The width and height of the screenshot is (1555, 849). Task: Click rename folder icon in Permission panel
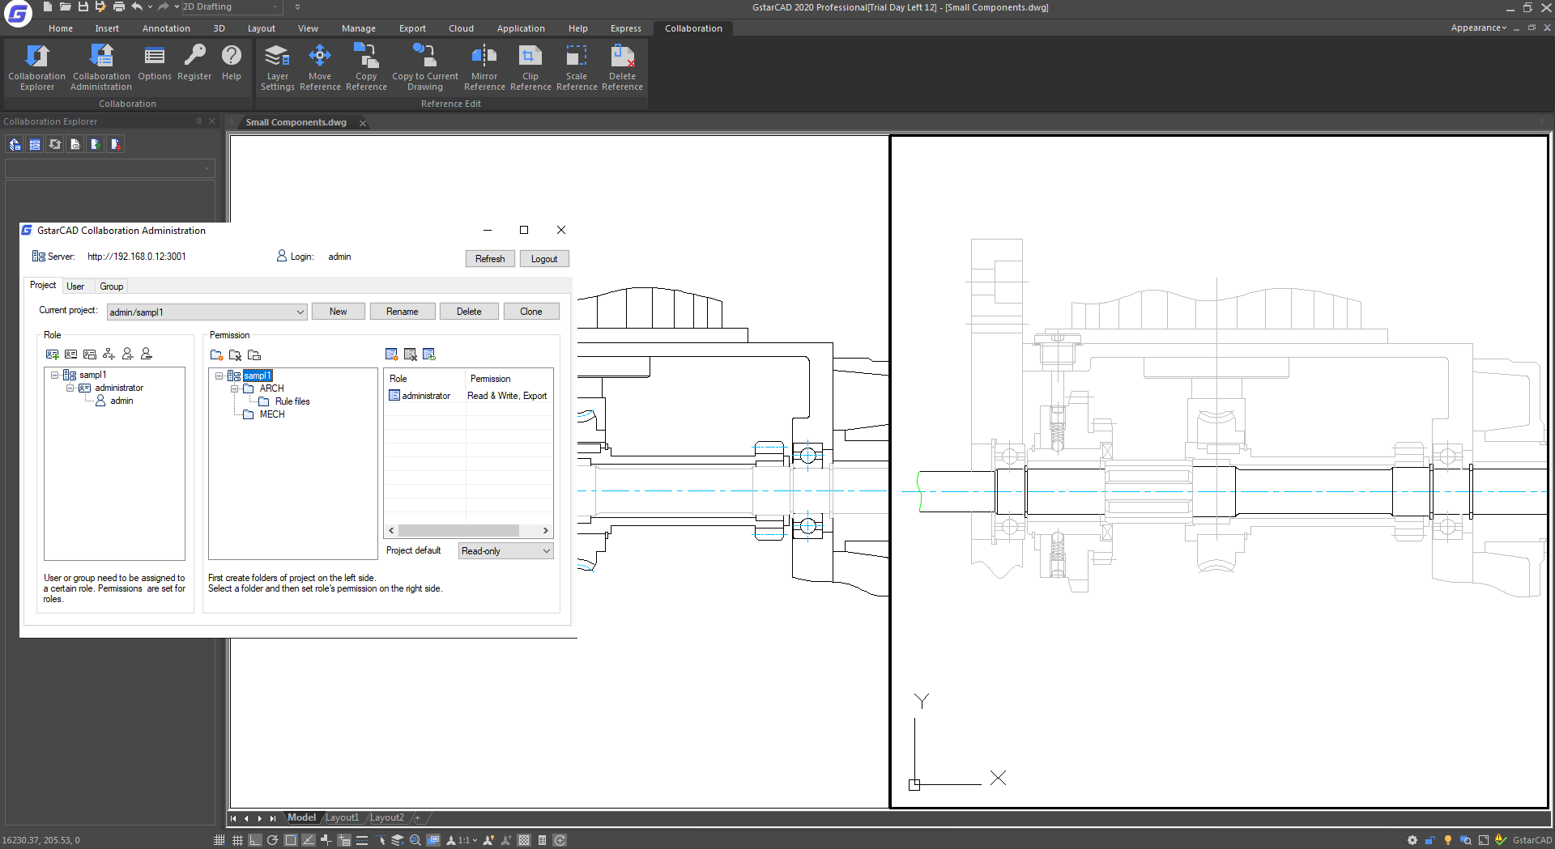[x=254, y=355]
